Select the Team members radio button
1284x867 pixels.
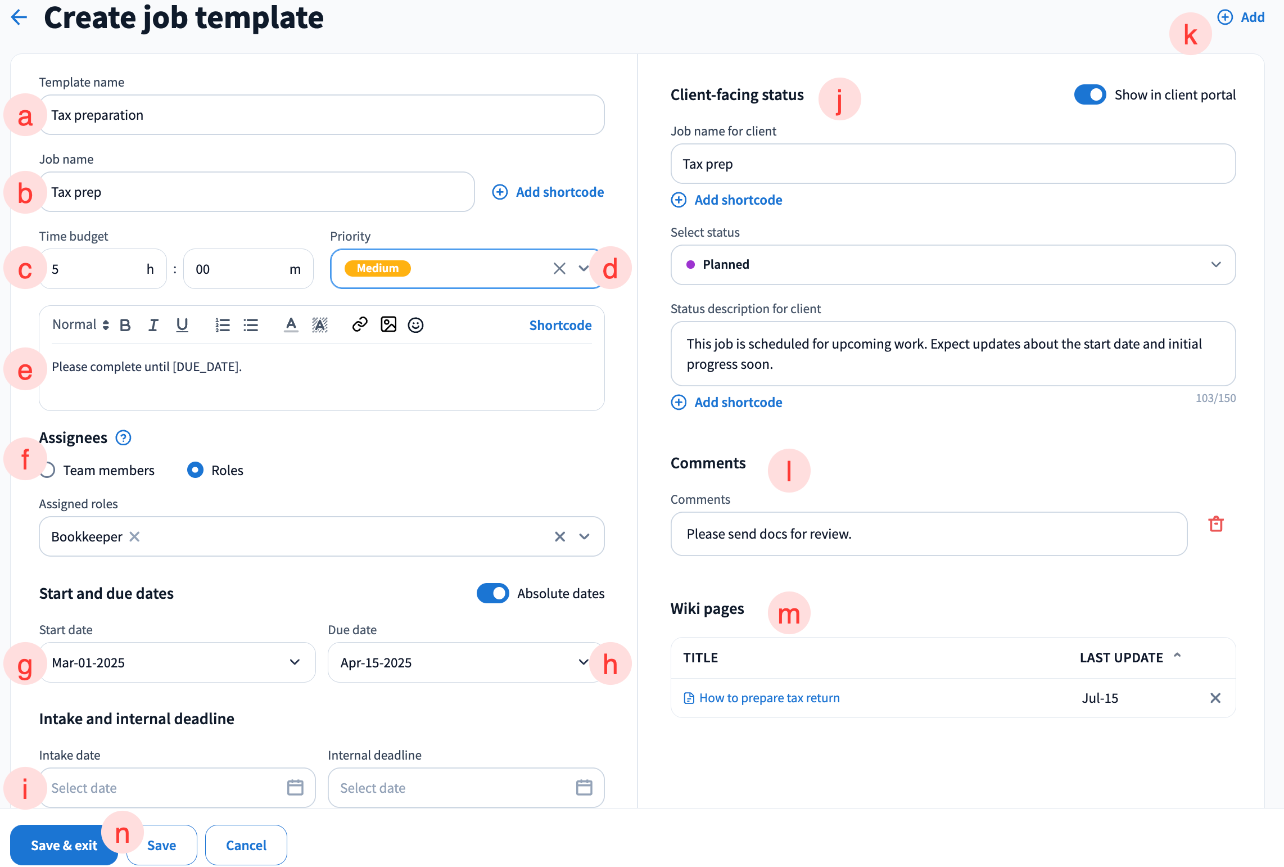coord(49,470)
